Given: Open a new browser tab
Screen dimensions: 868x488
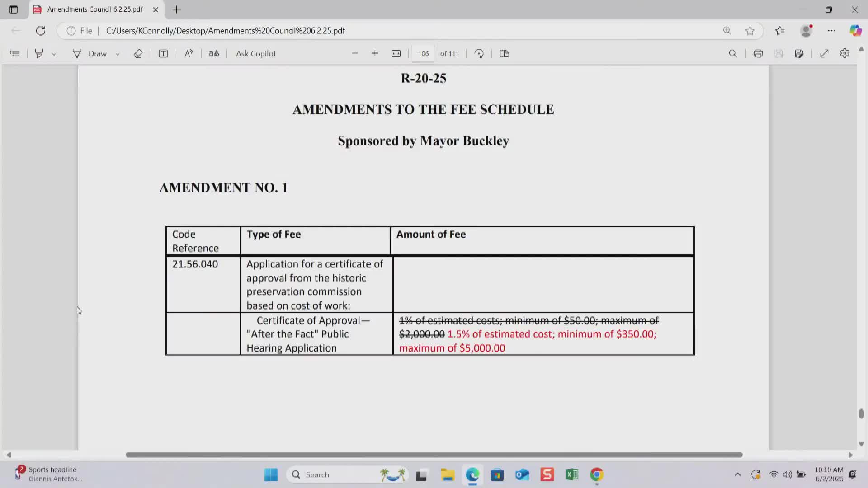Looking at the screenshot, I should click(177, 9).
